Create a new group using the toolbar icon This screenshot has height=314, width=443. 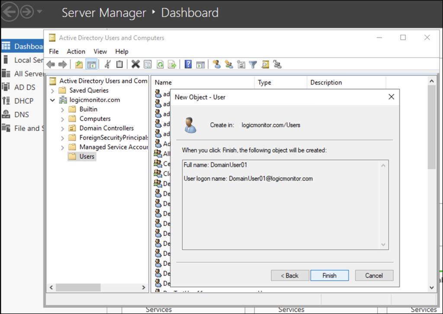[x=228, y=64]
